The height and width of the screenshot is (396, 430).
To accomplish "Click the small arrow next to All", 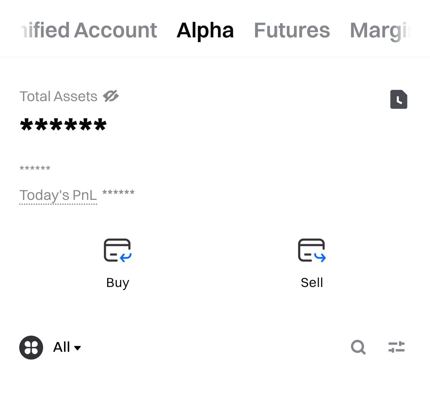I will tap(78, 348).
